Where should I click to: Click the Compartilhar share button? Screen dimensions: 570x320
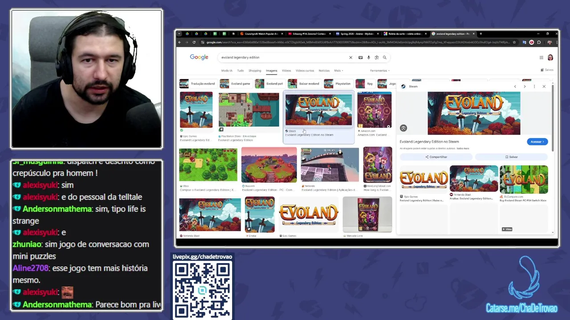[436, 157]
